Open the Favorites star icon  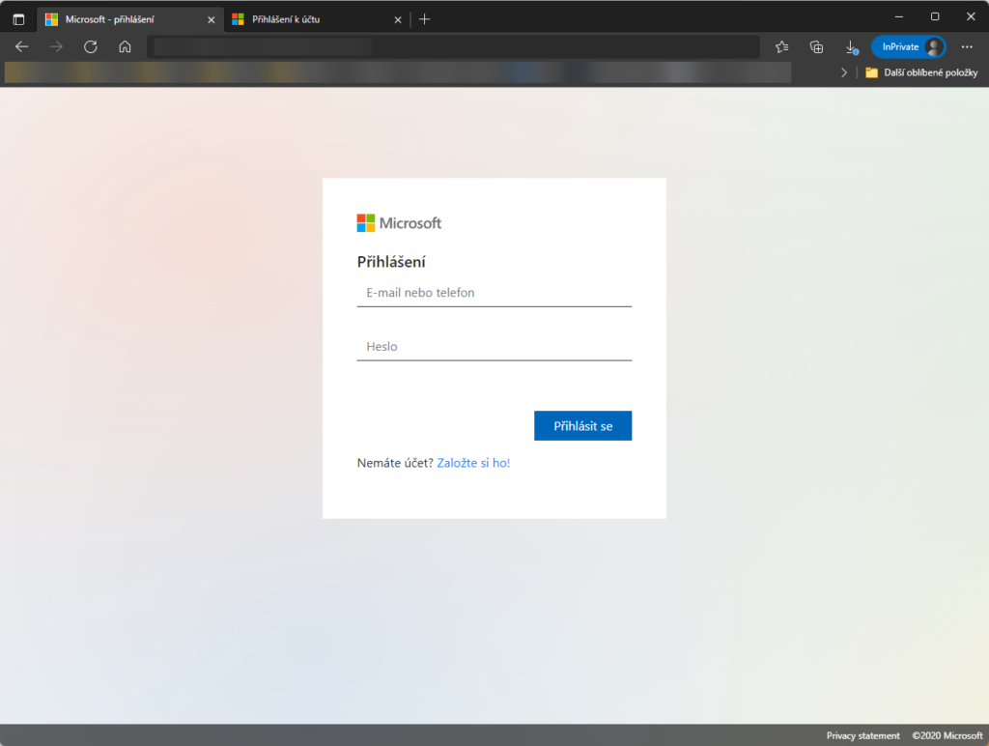(782, 46)
